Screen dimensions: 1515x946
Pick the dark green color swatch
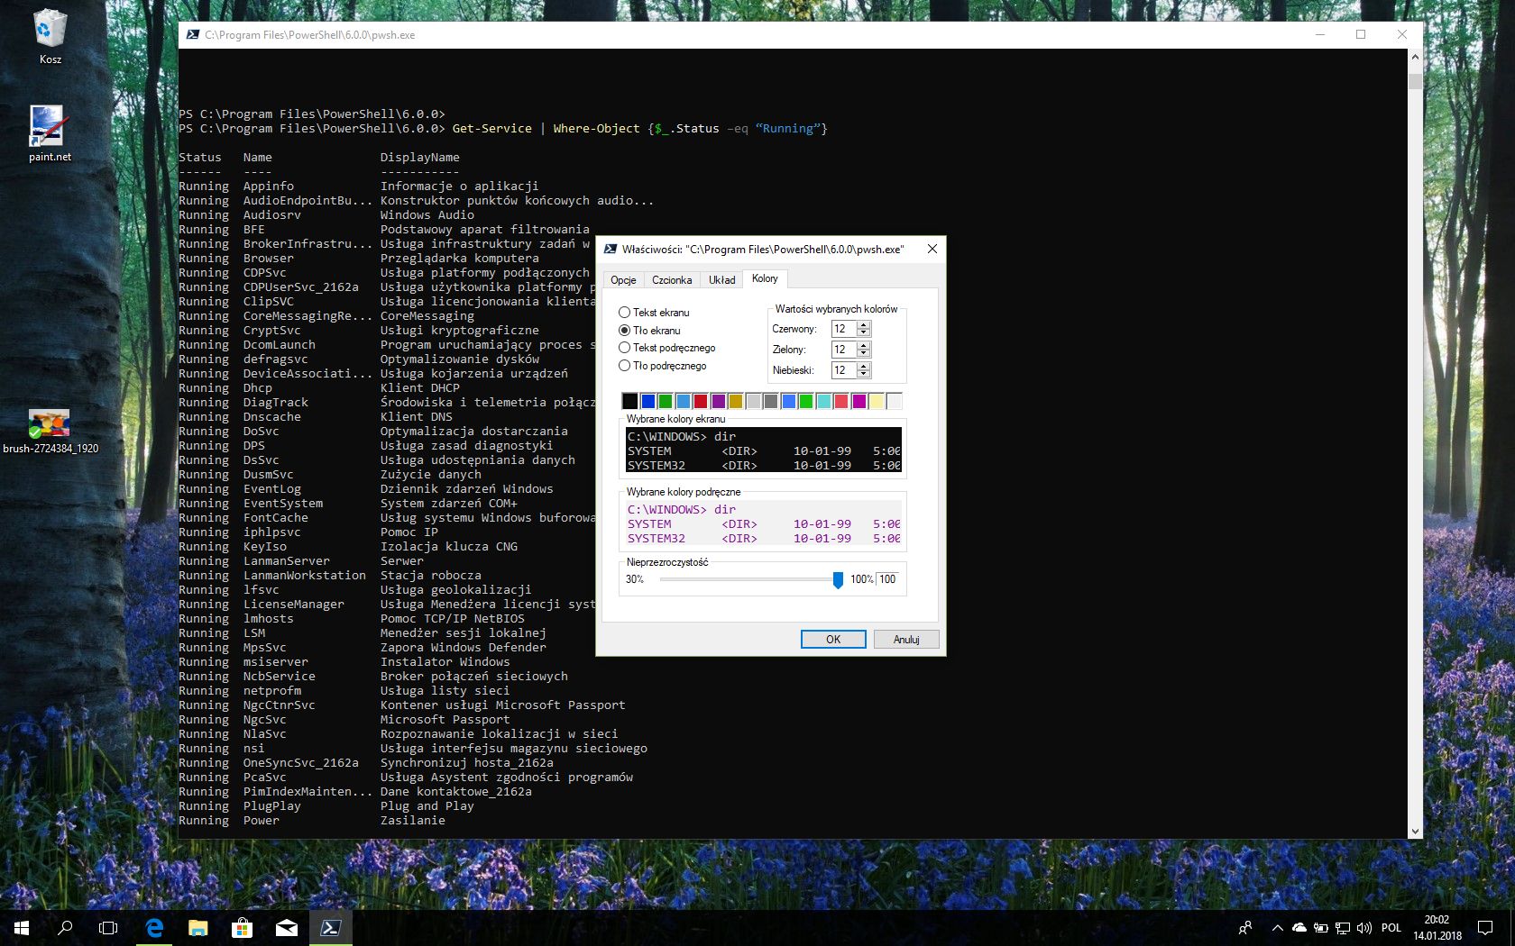tap(665, 401)
